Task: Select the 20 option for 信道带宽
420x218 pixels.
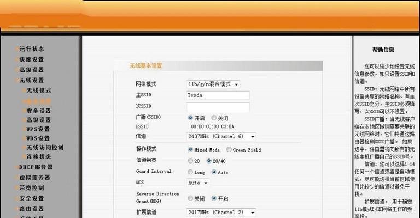Action: (190, 161)
